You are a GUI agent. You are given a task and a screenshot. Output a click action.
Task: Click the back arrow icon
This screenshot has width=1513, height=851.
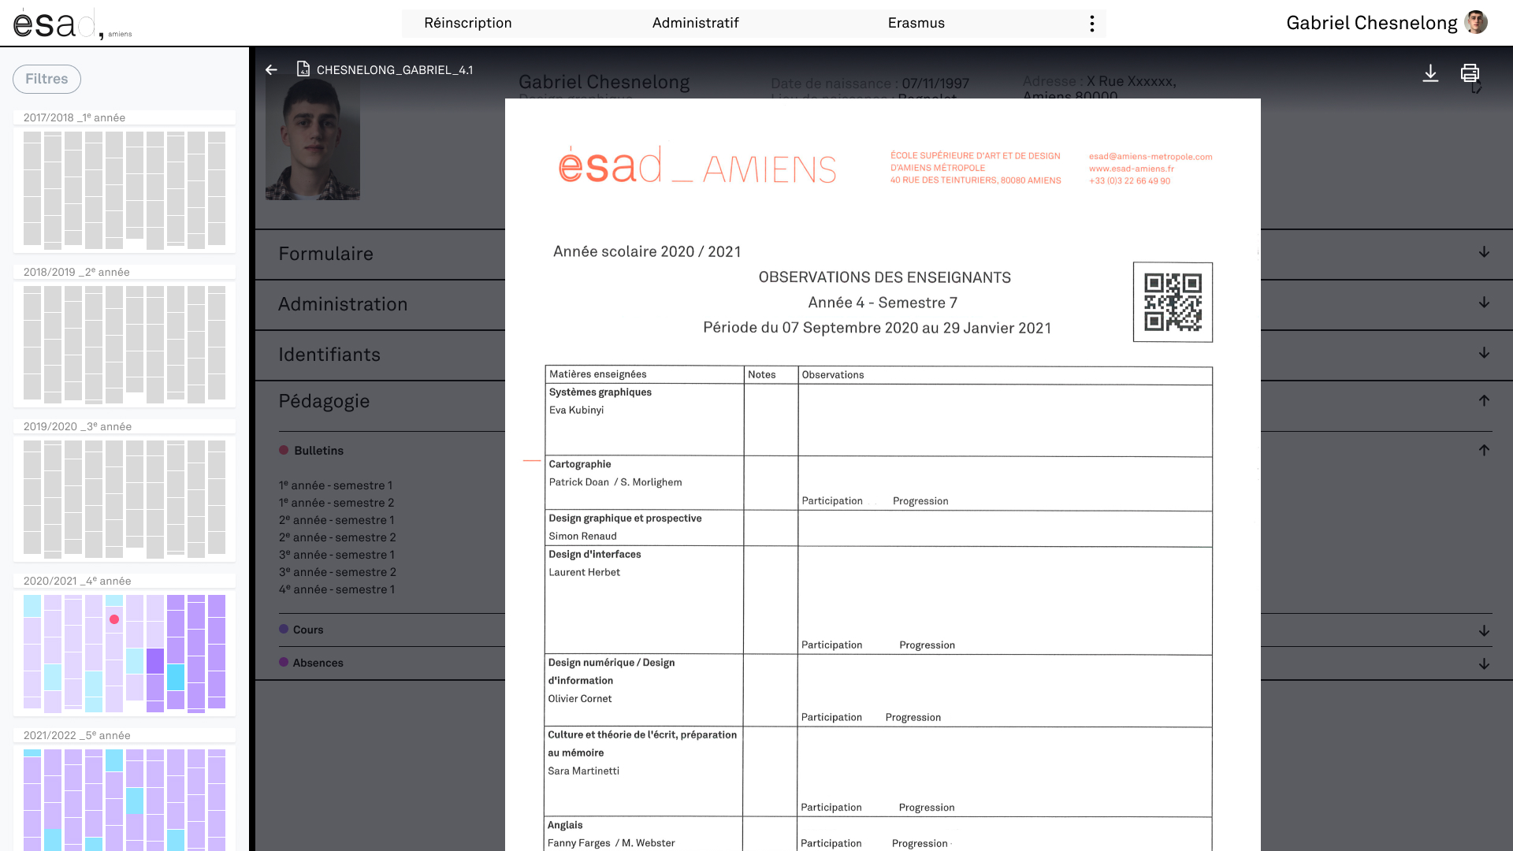271,70
